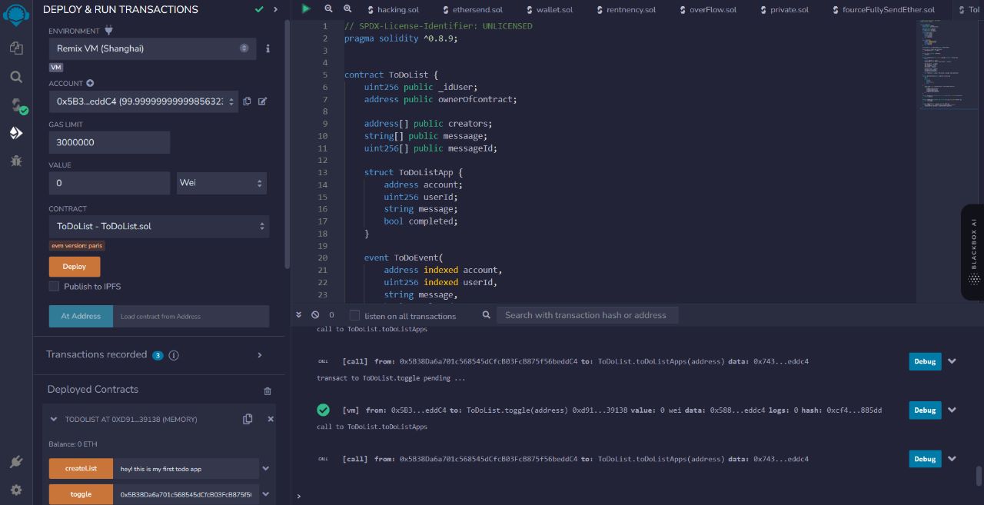Open the Environment dropdown
This screenshot has height=505, width=984.
[151, 48]
